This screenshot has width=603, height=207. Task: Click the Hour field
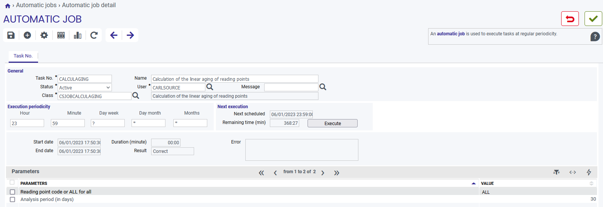(27, 123)
